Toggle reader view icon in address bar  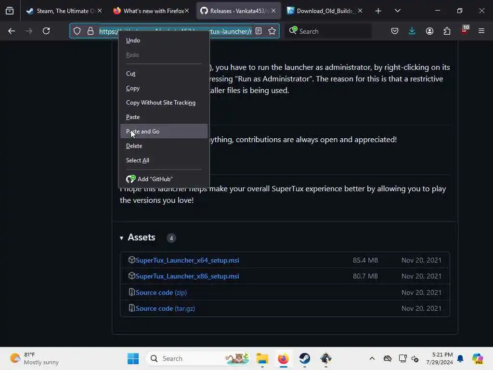259,31
